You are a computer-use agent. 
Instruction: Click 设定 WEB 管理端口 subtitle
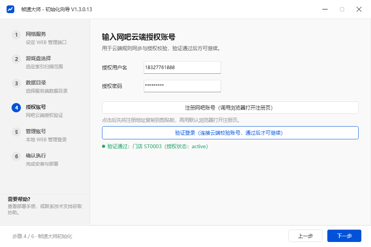pyautogui.click(x=46, y=42)
